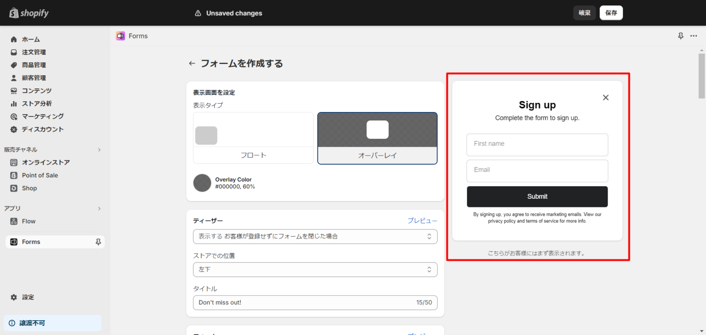Open the Flow app via its icon
Screen dimensions: 706x335
tap(14, 221)
